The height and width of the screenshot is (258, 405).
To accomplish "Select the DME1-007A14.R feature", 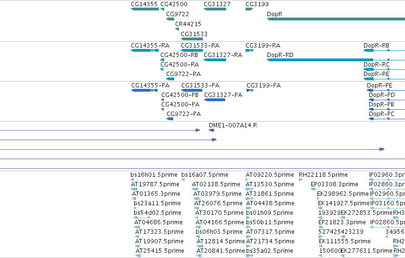I will tap(211, 130).
